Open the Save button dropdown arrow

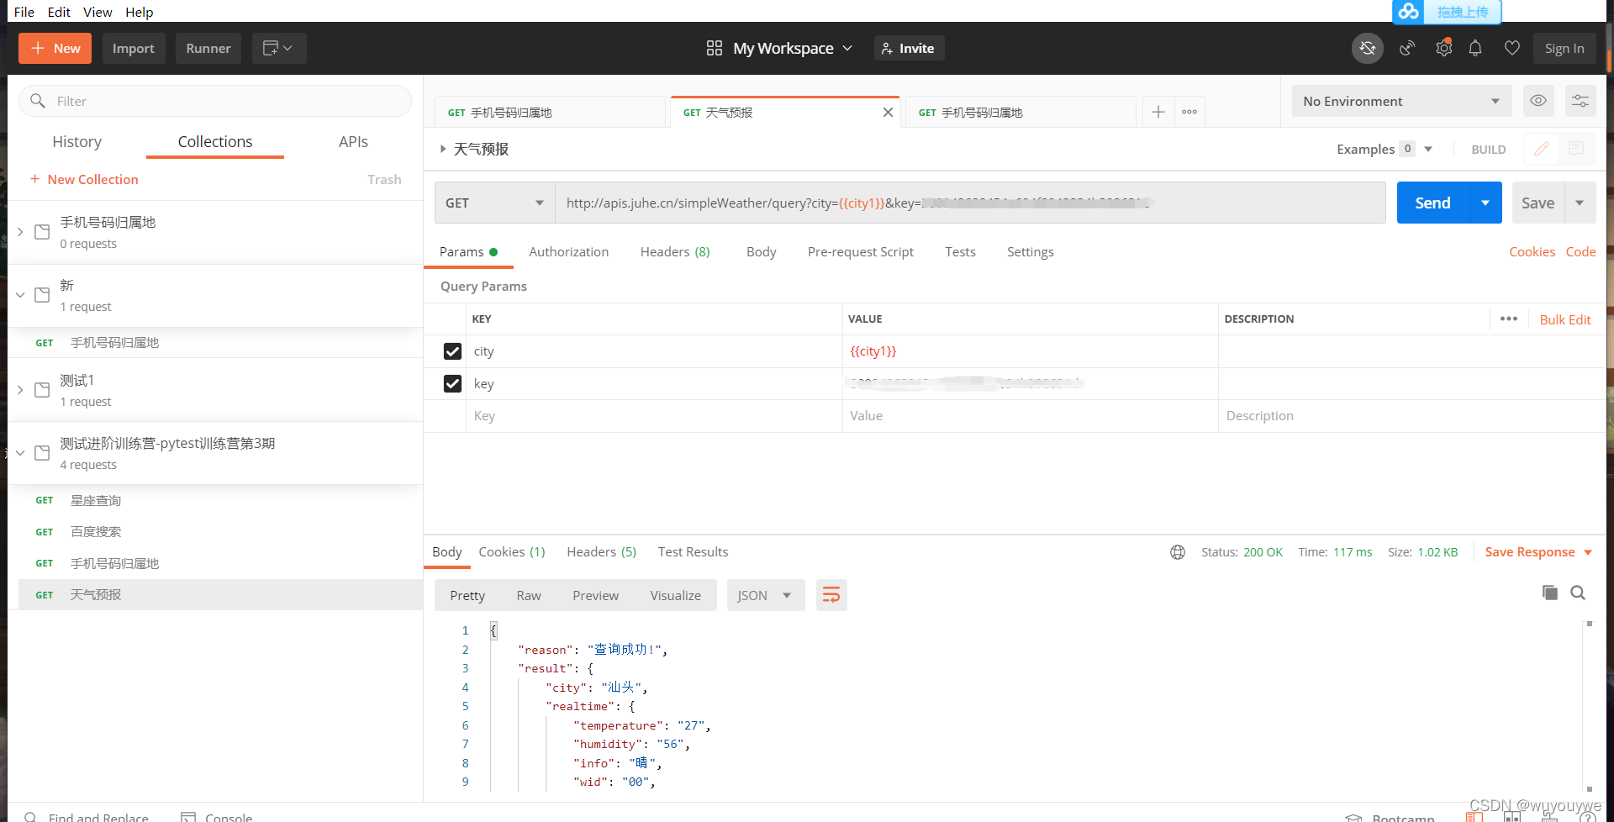[1580, 203]
